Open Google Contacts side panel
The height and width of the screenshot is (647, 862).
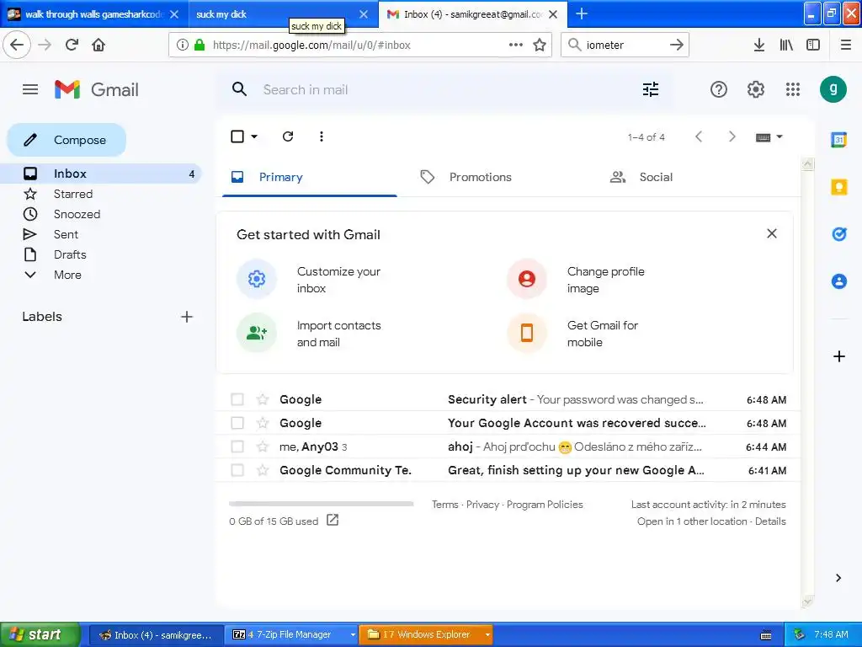(839, 281)
